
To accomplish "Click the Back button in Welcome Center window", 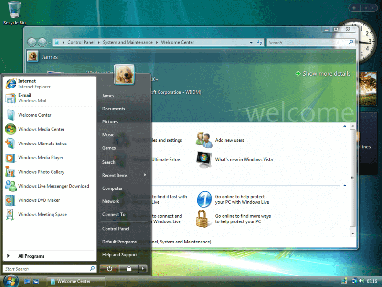I will tap(32, 42).
